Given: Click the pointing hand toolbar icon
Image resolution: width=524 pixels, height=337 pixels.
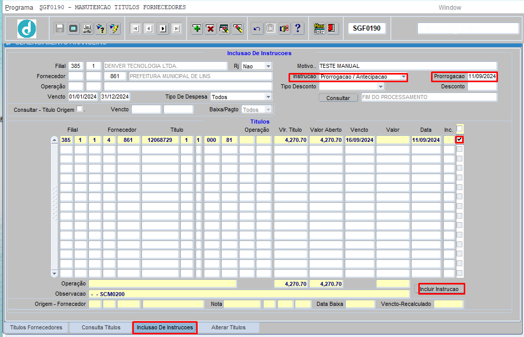Looking at the screenshot, I should coord(284,29).
